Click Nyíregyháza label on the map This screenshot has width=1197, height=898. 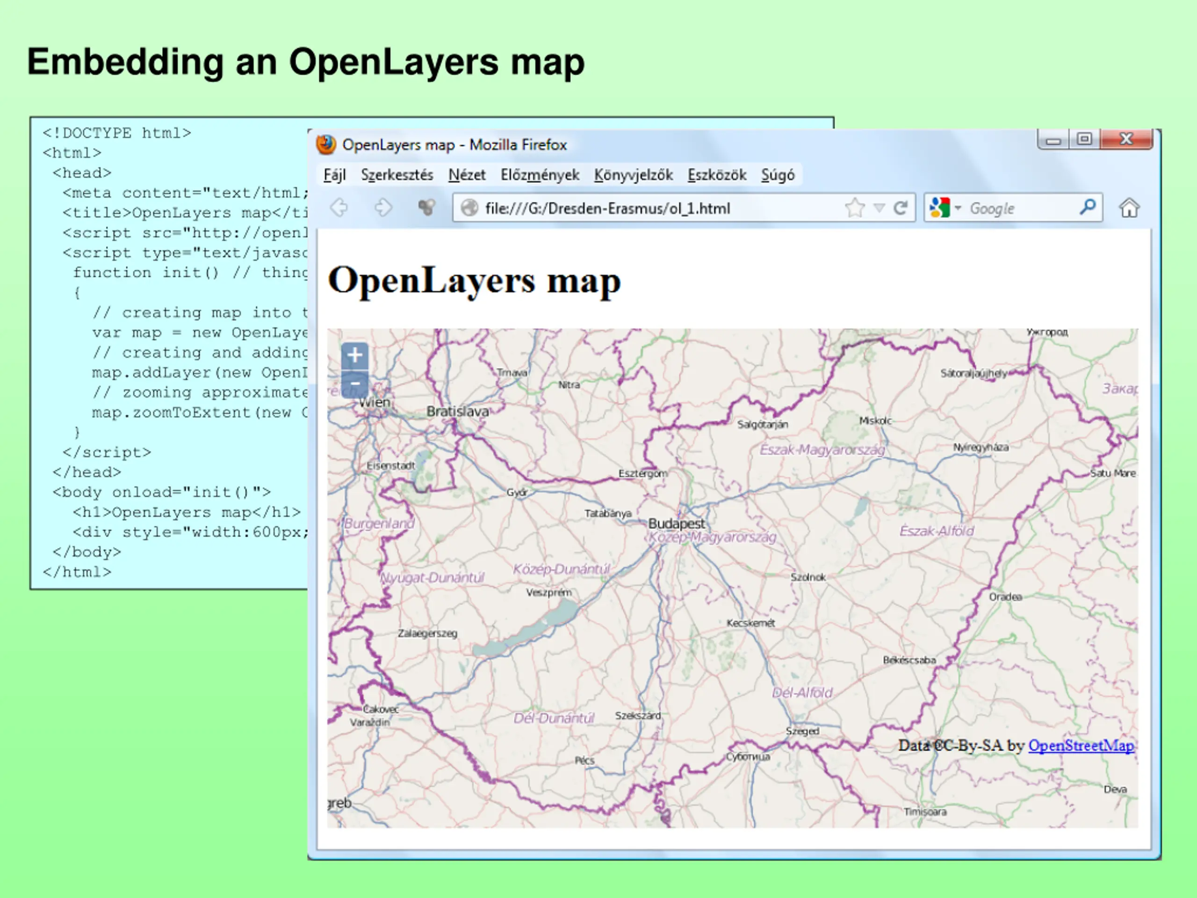981,448
